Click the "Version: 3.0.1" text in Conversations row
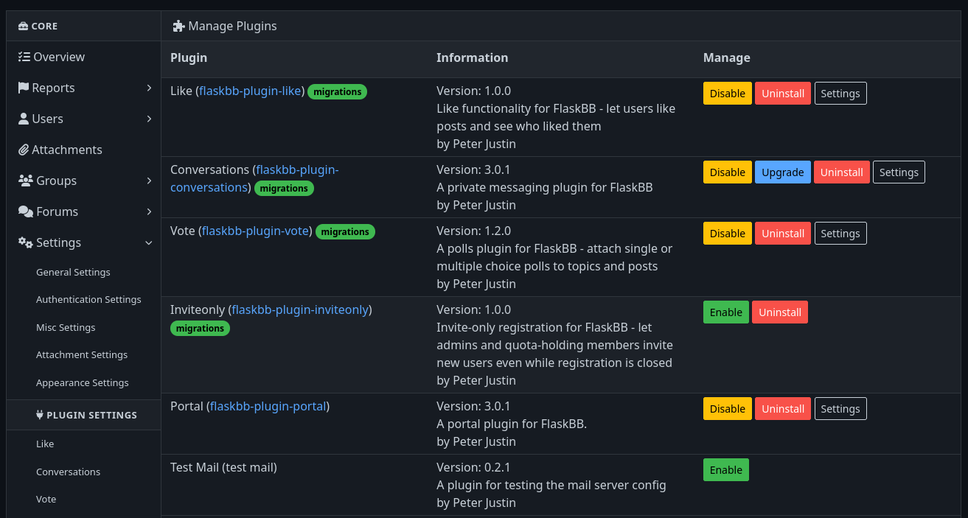This screenshot has height=518, width=968. click(473, 169)
